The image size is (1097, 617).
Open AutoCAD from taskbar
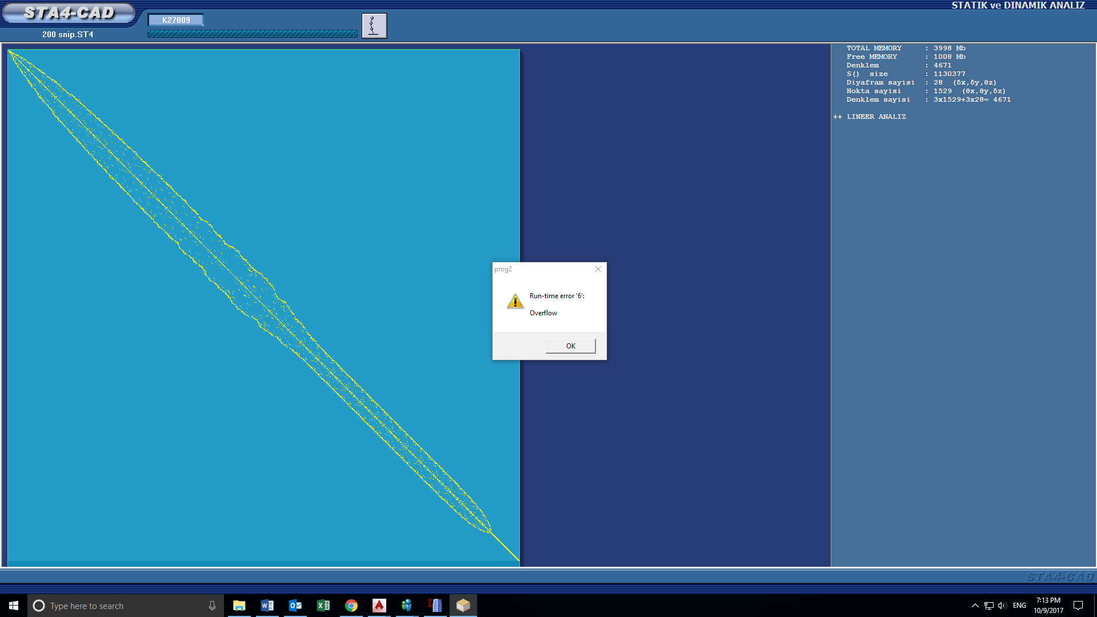[x=379, y=606]
